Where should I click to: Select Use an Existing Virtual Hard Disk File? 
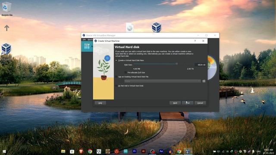coord(132,77)
